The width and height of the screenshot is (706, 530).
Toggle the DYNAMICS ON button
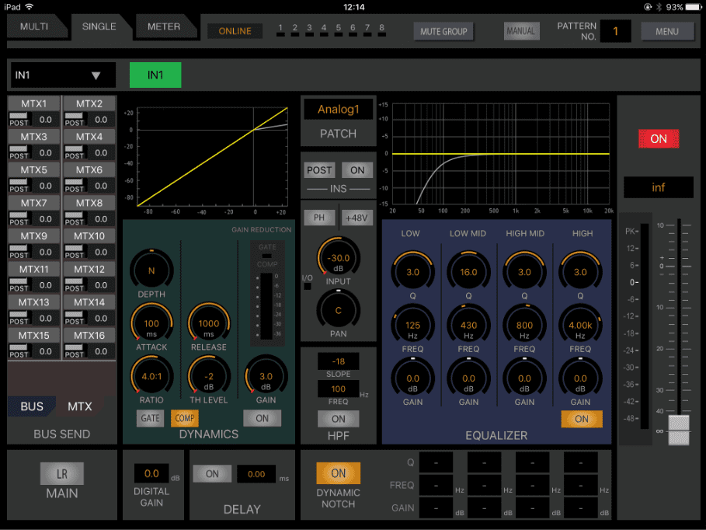point(262,418)
